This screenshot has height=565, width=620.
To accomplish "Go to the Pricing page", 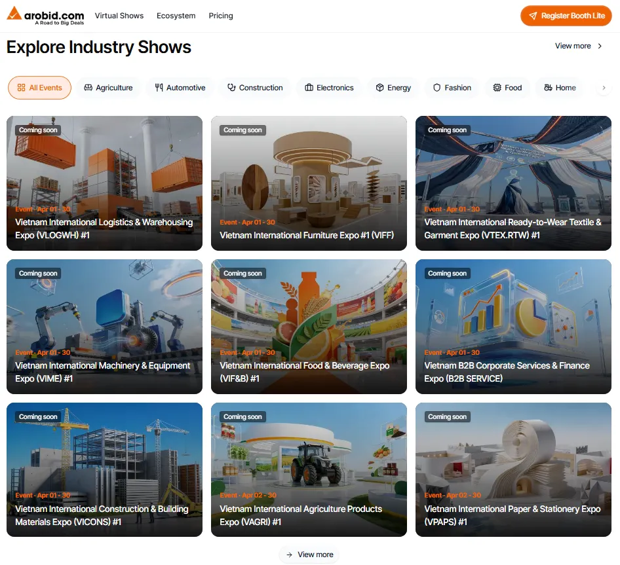I will pos(221,16).
